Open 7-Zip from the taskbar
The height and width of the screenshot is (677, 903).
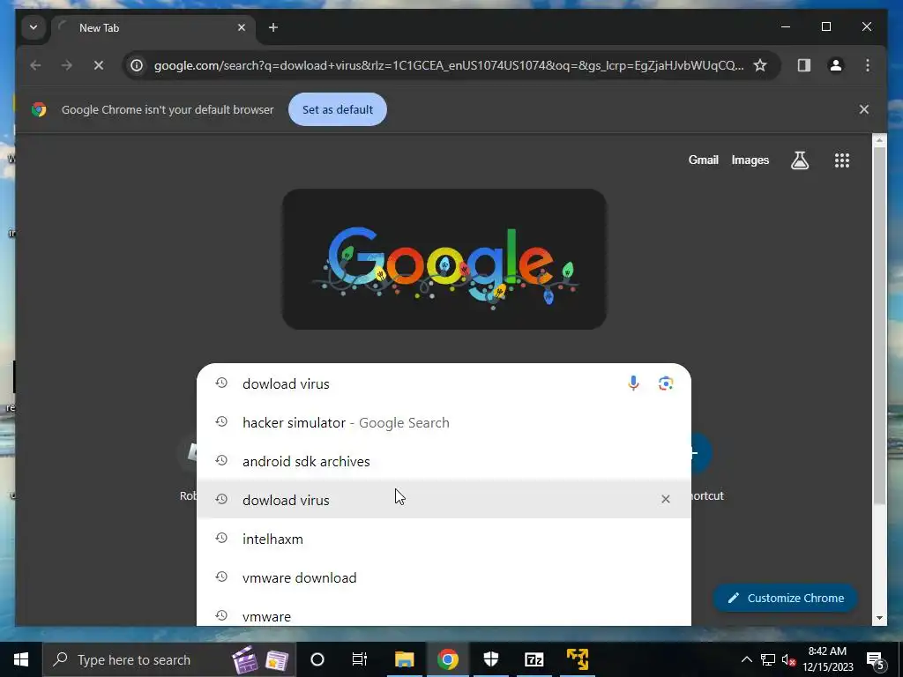coord(534,659)
